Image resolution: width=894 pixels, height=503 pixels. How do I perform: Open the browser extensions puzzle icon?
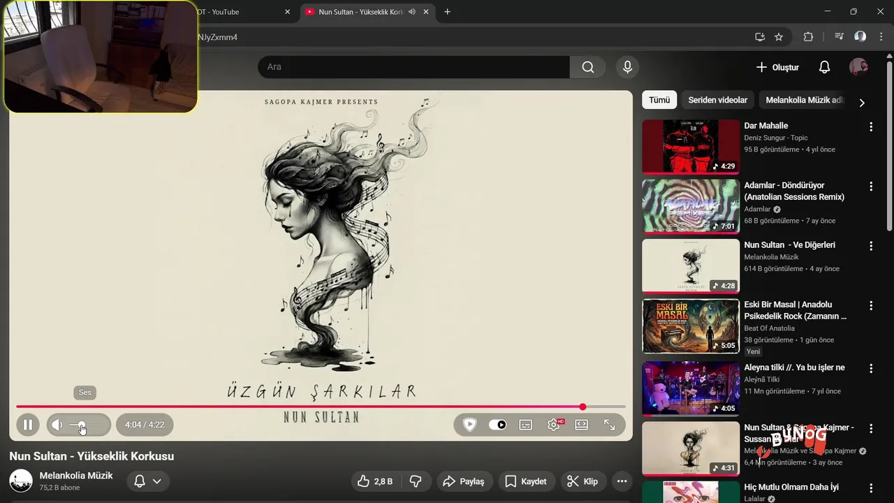coord(809,37)
